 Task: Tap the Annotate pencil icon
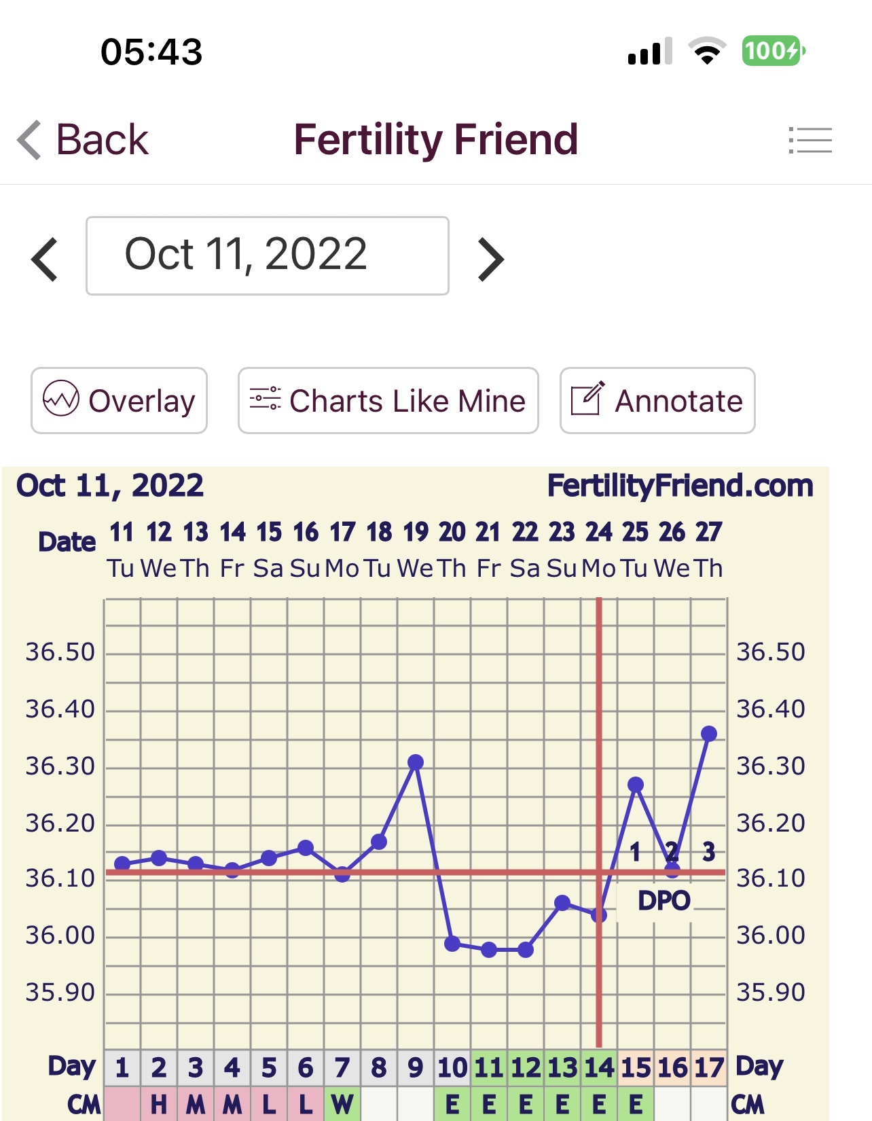587,399
